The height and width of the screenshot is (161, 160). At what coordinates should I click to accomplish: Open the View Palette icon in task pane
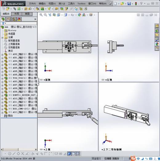[157, 39]
